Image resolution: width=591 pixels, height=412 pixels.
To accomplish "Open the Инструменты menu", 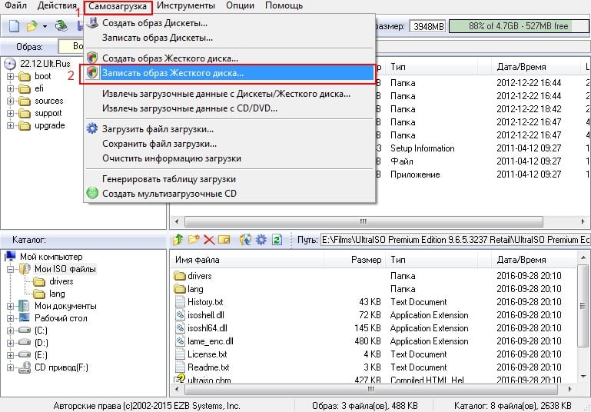I will (x=190, y=5).
